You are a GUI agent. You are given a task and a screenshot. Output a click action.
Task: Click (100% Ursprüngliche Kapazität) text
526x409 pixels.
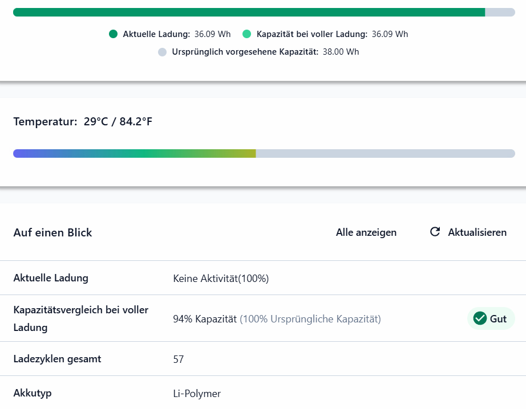pyautogui.click(x=310, y=319)
